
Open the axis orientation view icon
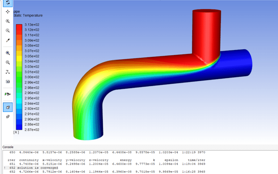[x=8, y=72]
